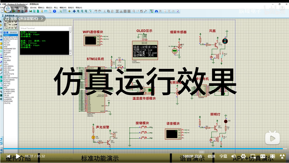Image resolution: width=289 pixels, height=163 pixels.
Task: Click the 关注 follow button
Action: pyautogui.click(x=19, y=9)
